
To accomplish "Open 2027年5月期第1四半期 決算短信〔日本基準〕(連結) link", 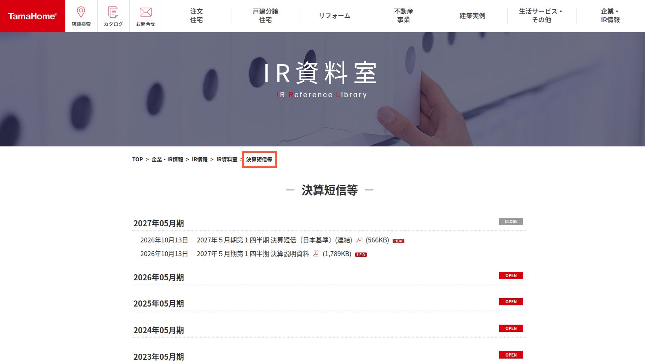I will point(275,240).
